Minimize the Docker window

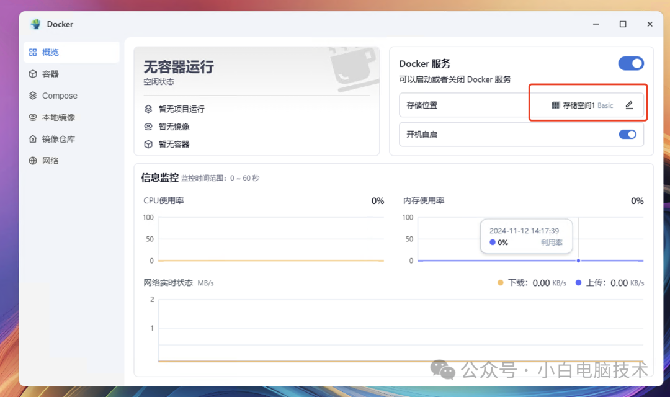[596, 24]
